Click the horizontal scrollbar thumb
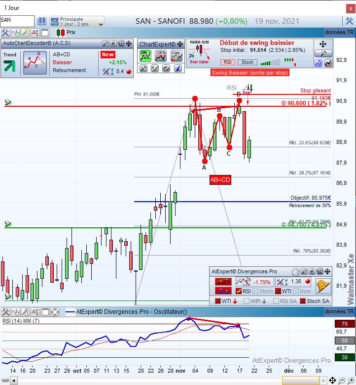Viewport: 356px width, 385px height. tap(300, 381)
